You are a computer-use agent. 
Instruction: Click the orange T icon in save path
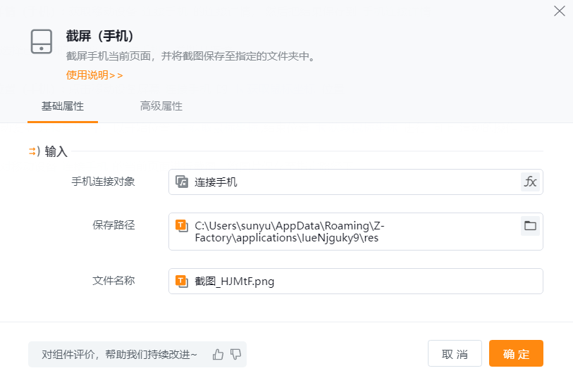click(182, 226)
